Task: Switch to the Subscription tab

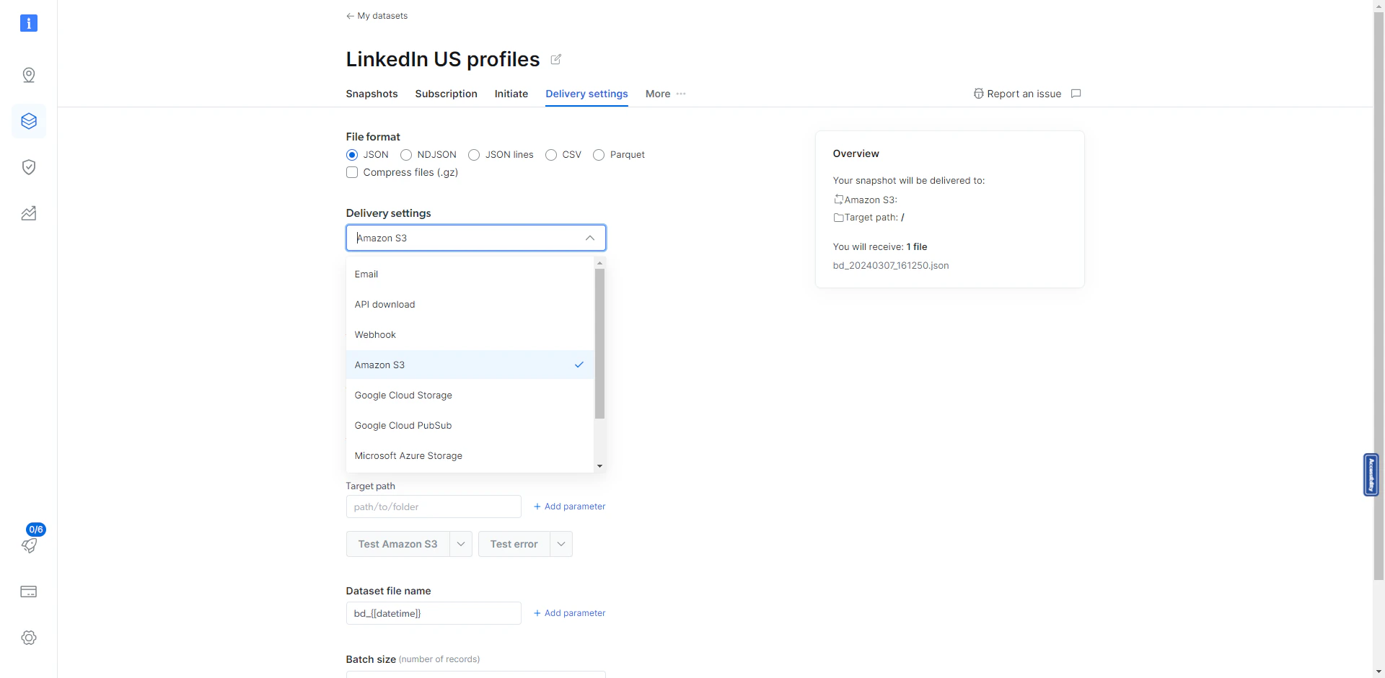Action: [x=446, y=94]
